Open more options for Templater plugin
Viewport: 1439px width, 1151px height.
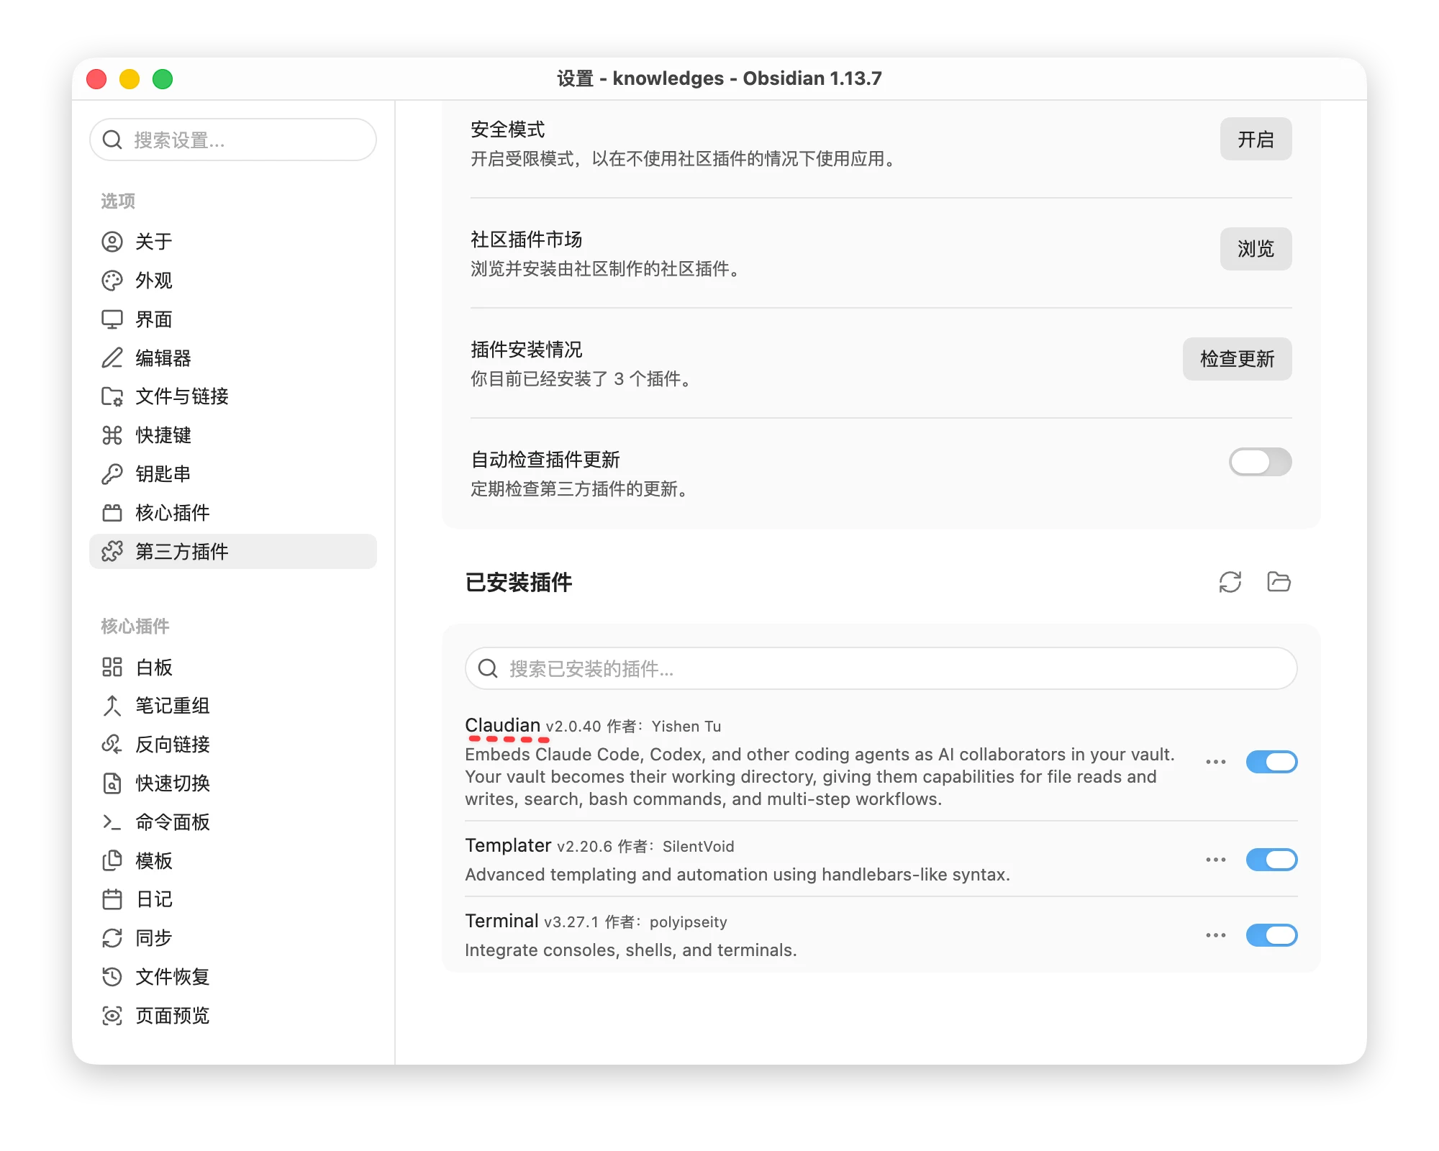(x=1216, y=860)
